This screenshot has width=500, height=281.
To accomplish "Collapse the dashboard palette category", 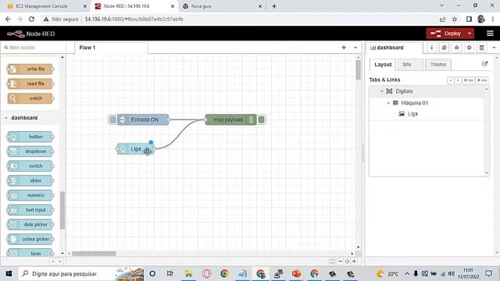I will [30, 118].
